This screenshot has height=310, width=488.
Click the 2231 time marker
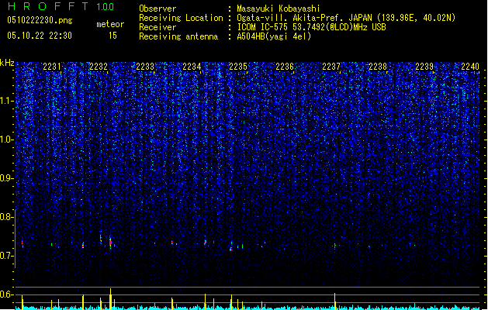tap(52, 67)
